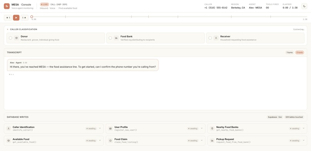Click the Receiver person icon
311x151 pixels.
click(x=216, y=38)
